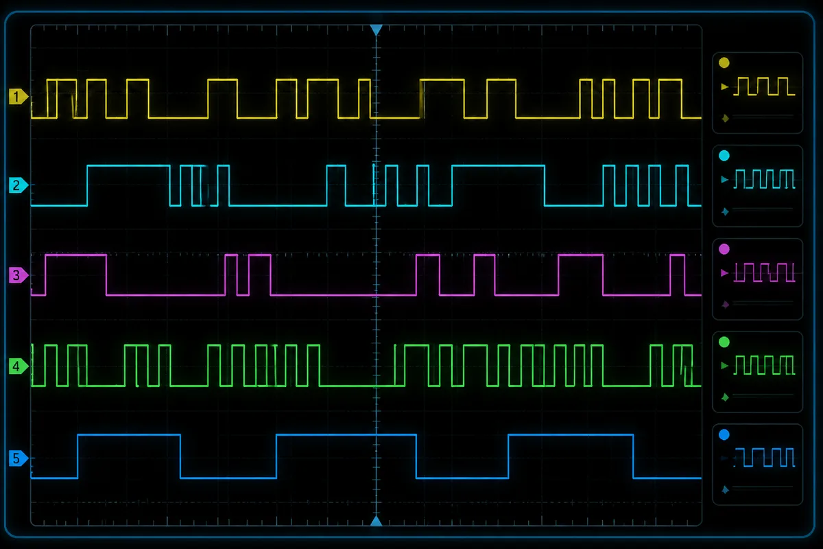Select the blue channel 5 marker
Image resolution: width=823 pixels, height=549 pixels.
point(19,458)
